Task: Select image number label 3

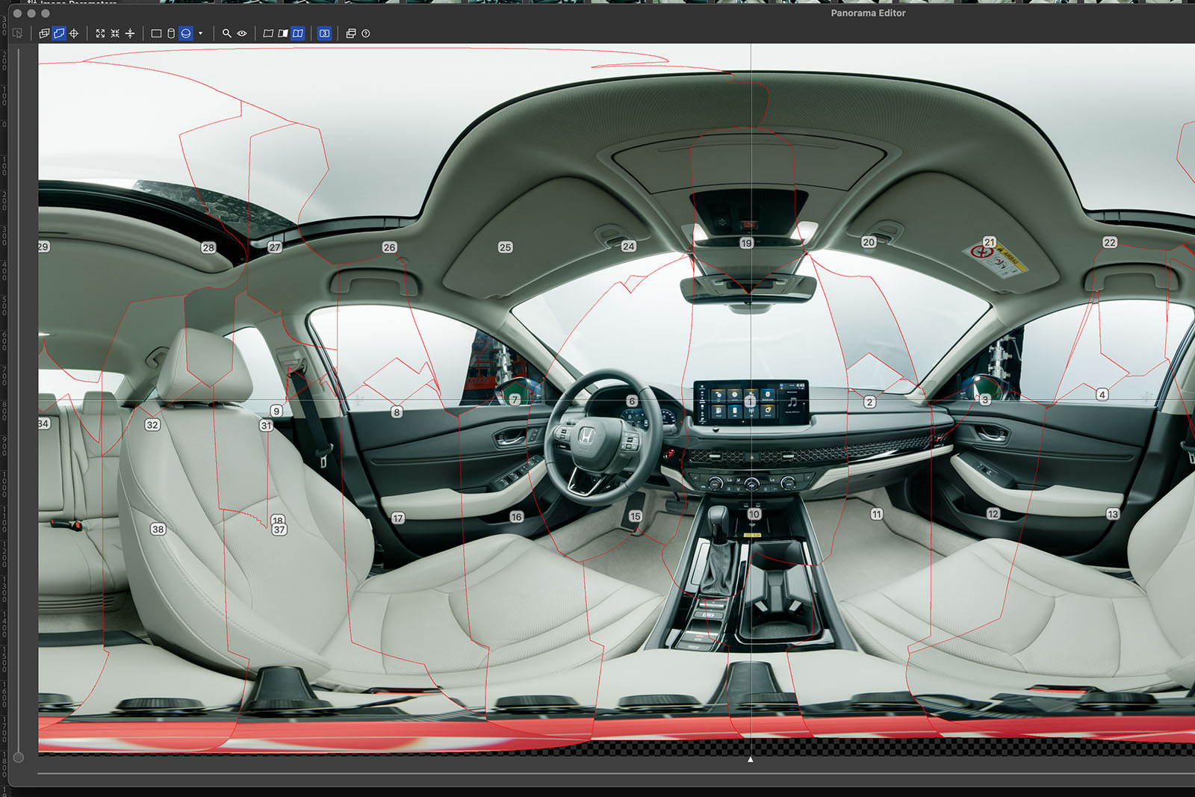Action: coord(985,400)
